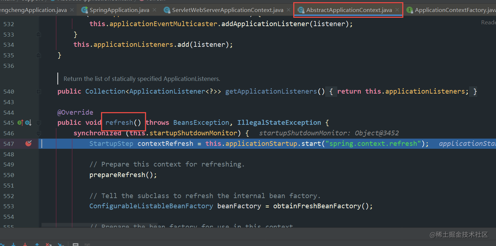
Task: Collapse the code block ending at line 533
Action: 39,34
